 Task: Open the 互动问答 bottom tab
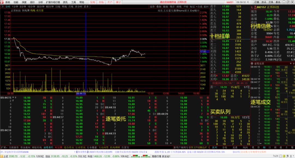104,147
